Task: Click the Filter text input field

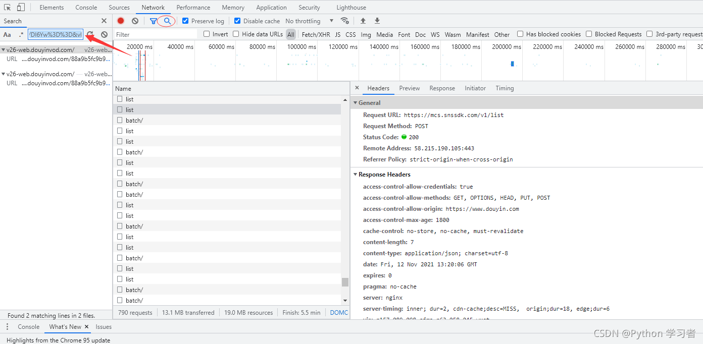Action: click(155, 34)
